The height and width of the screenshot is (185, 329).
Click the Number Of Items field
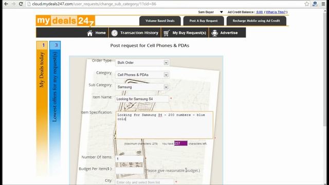pyautogui.click(x=129, y=159)
